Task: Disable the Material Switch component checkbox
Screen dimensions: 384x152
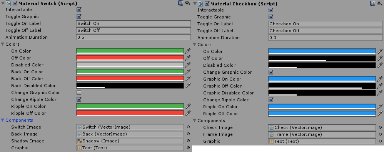Action: tap(15, 3)
